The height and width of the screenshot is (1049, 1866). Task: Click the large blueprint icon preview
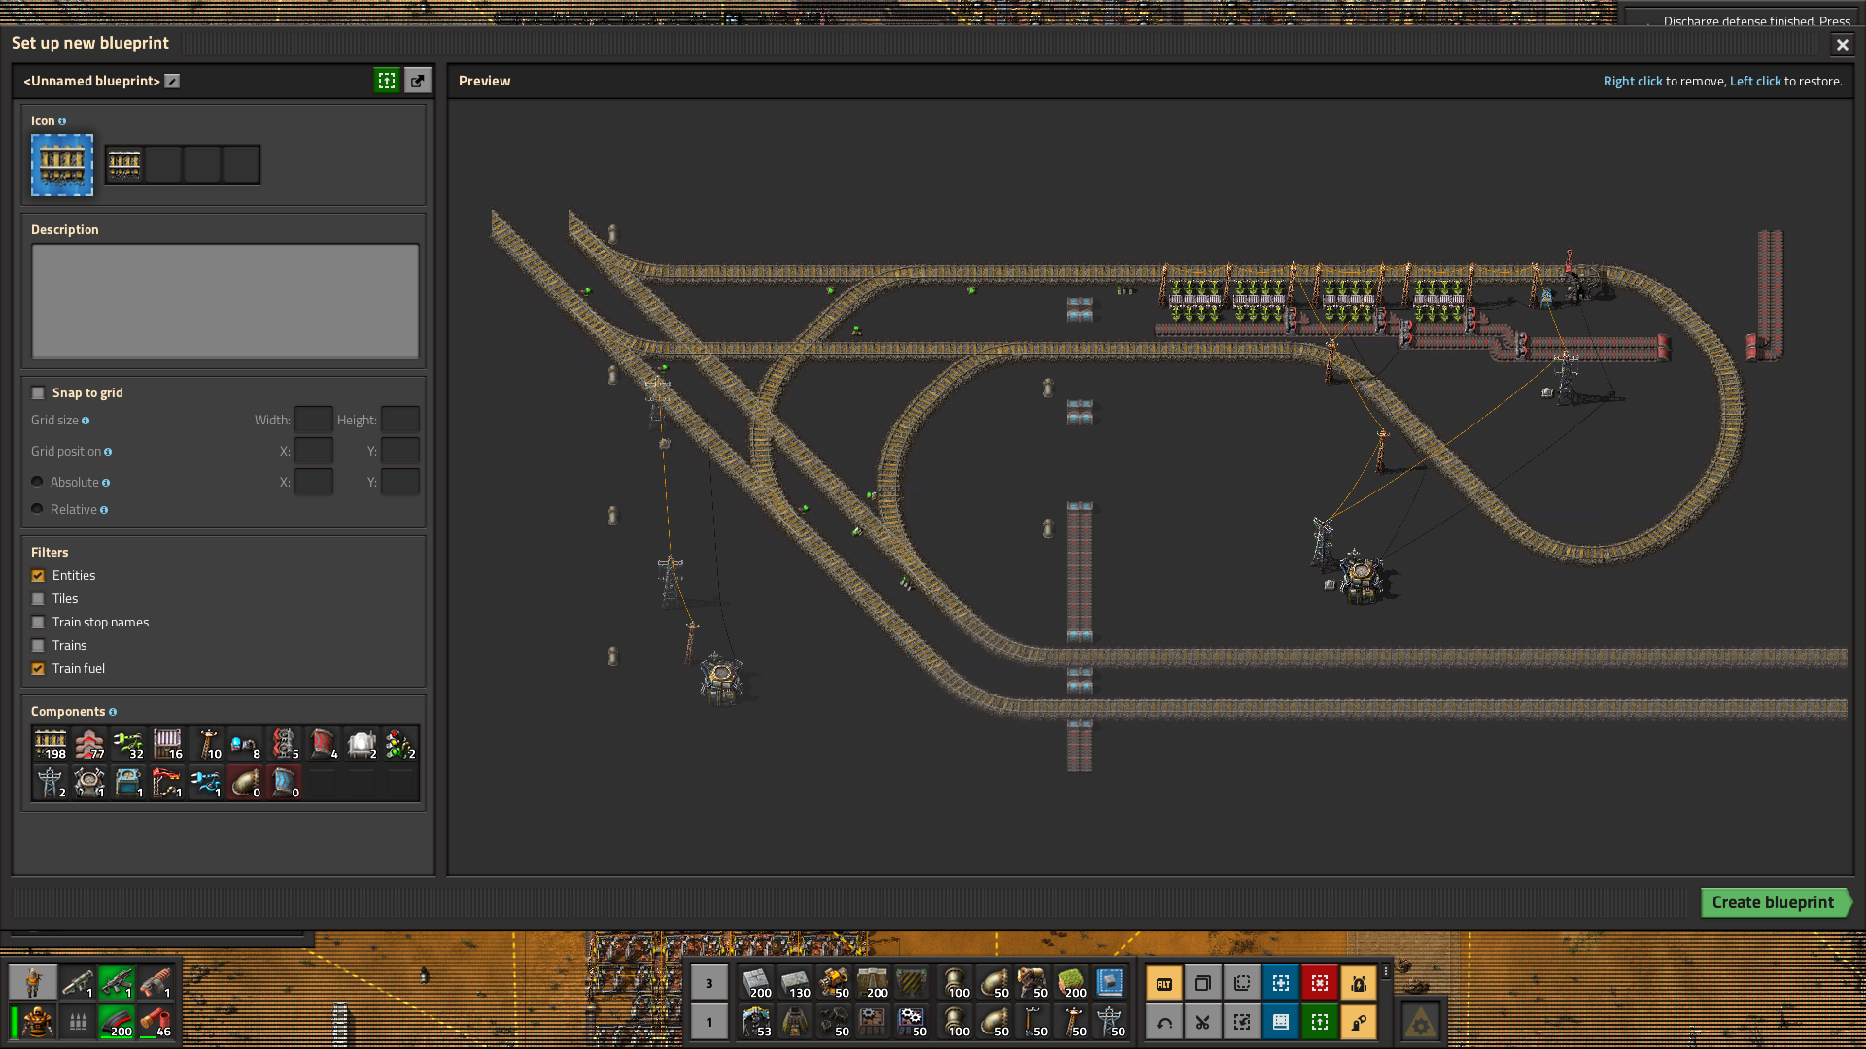tap(62, 165)
